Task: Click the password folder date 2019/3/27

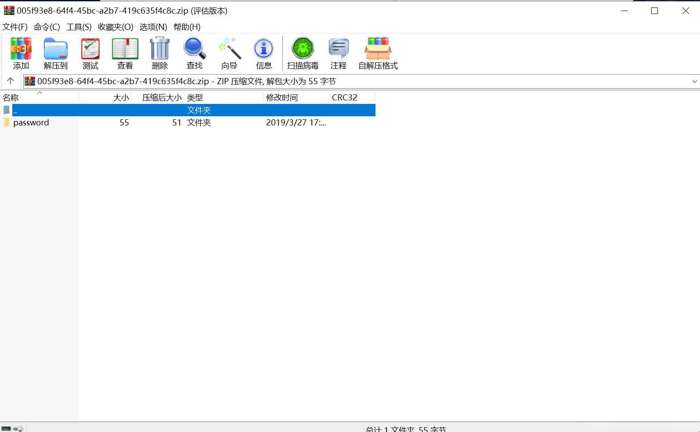Action: 296,123
